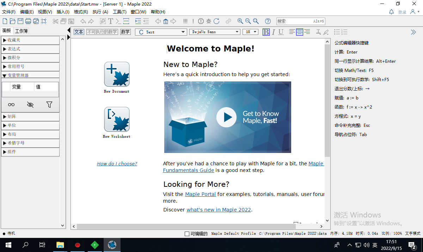The image size is (423, 252).
Task: Open the 帮助(H) menu
Action: [x=158, y=12]
